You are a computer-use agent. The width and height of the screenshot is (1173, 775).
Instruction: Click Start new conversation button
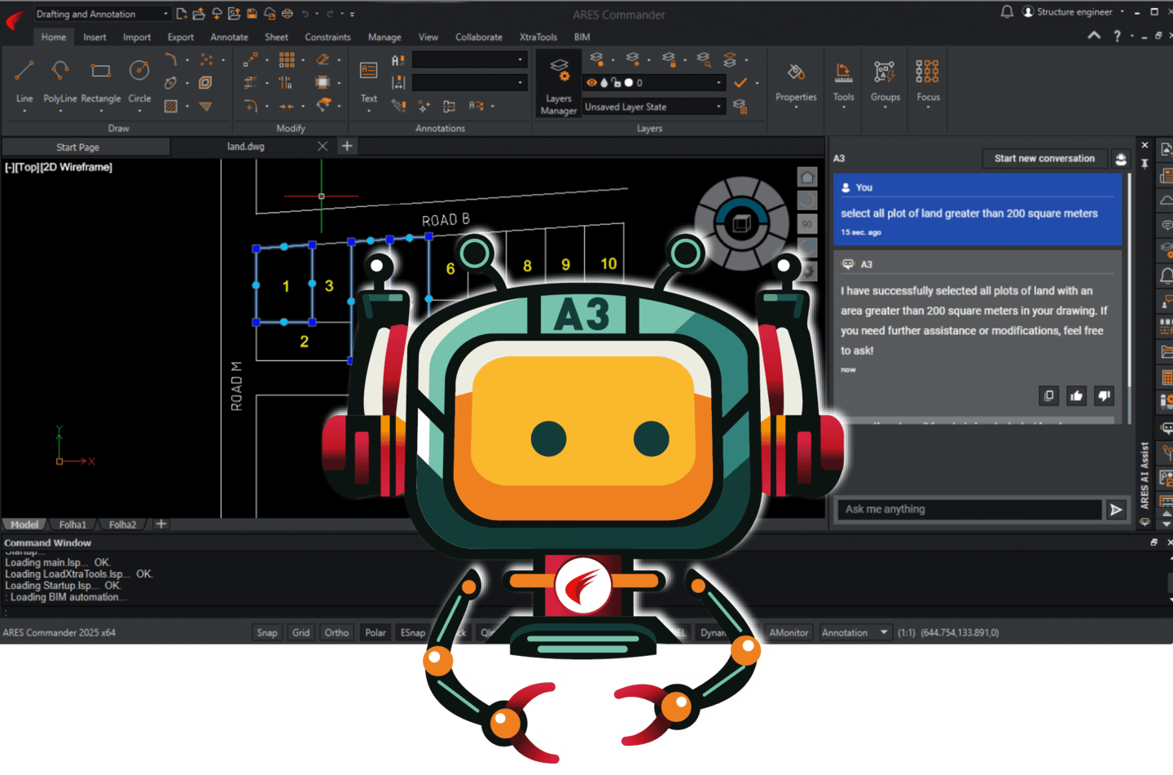1044,159
